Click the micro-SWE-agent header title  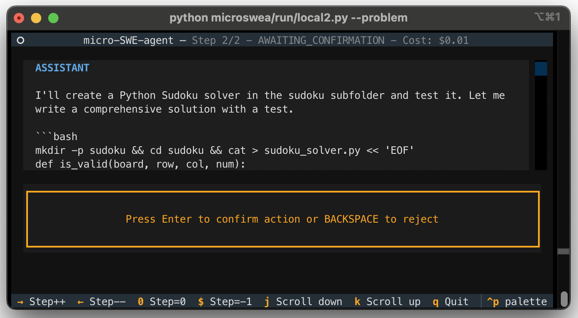128,40
